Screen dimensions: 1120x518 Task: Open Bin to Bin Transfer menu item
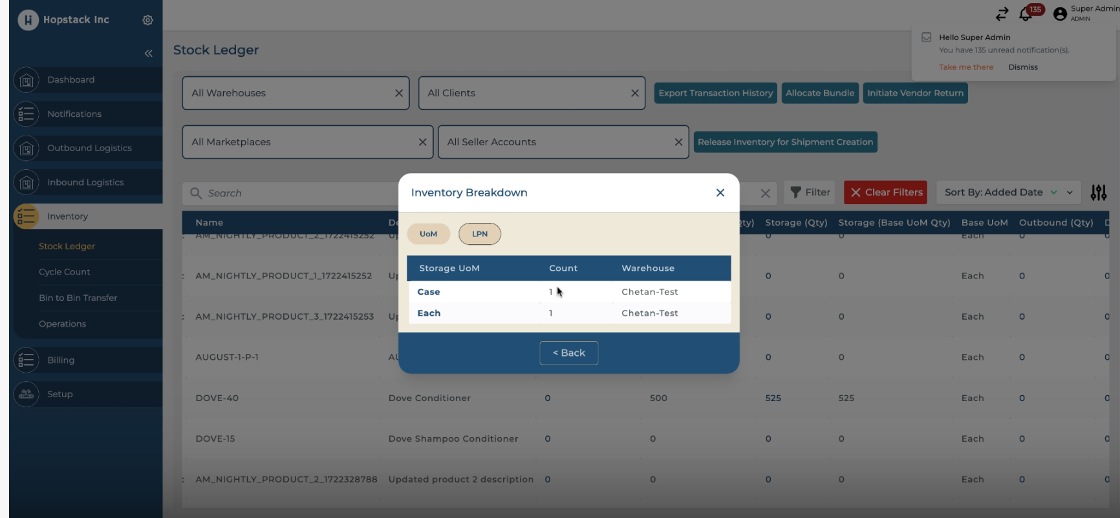click(78, 298)
